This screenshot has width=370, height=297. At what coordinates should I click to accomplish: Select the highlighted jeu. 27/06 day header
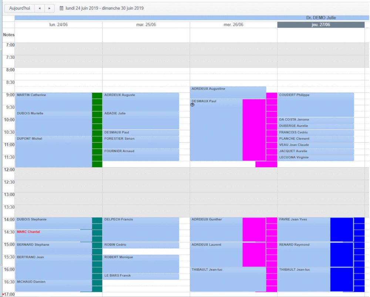(321, 25)
